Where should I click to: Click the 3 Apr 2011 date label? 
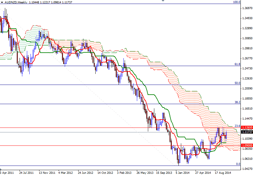click(x=7, y=173)
